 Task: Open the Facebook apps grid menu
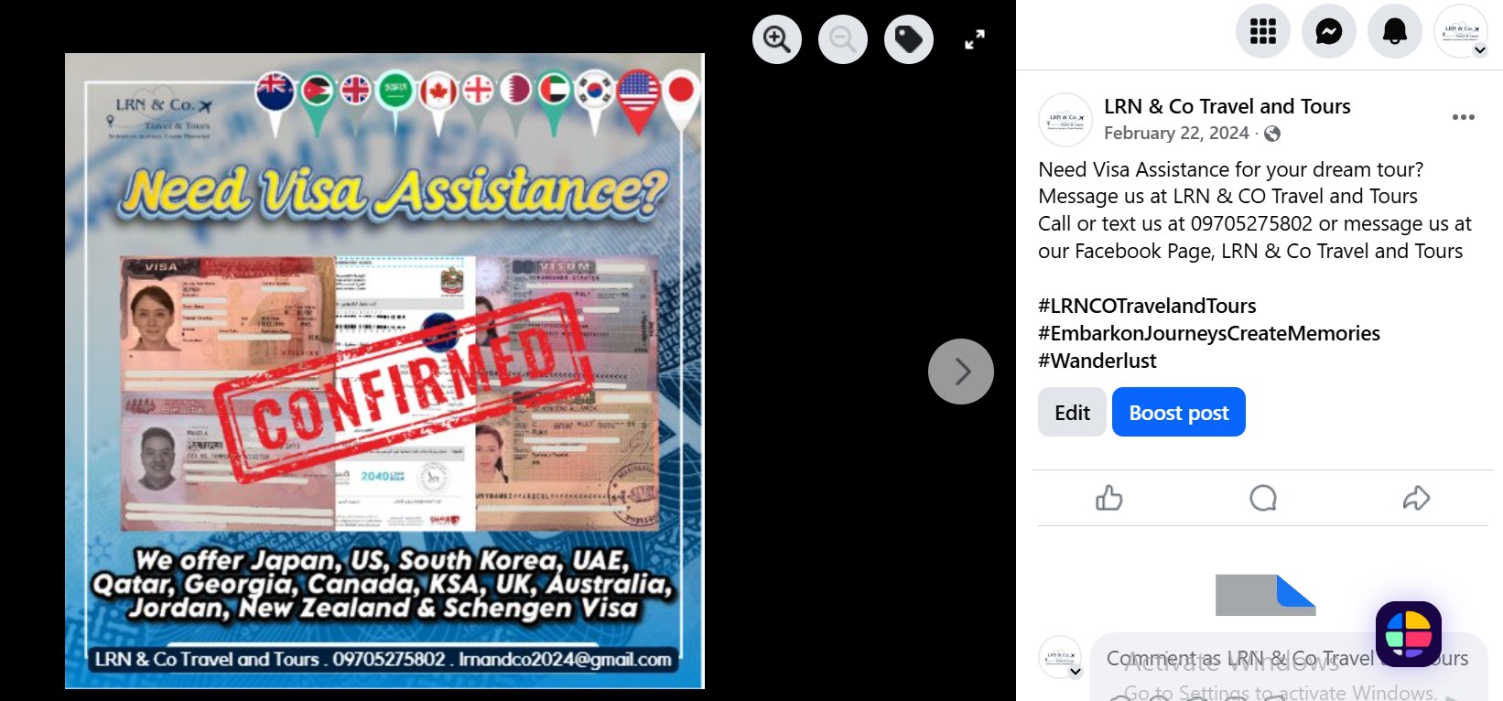point(1263,31)
